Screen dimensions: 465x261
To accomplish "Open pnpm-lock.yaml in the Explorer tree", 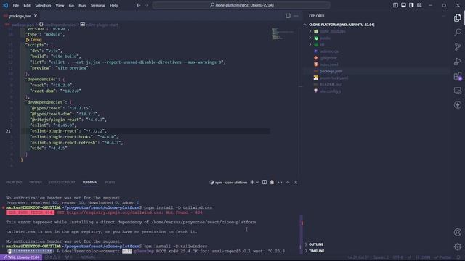I will point(333,78).
